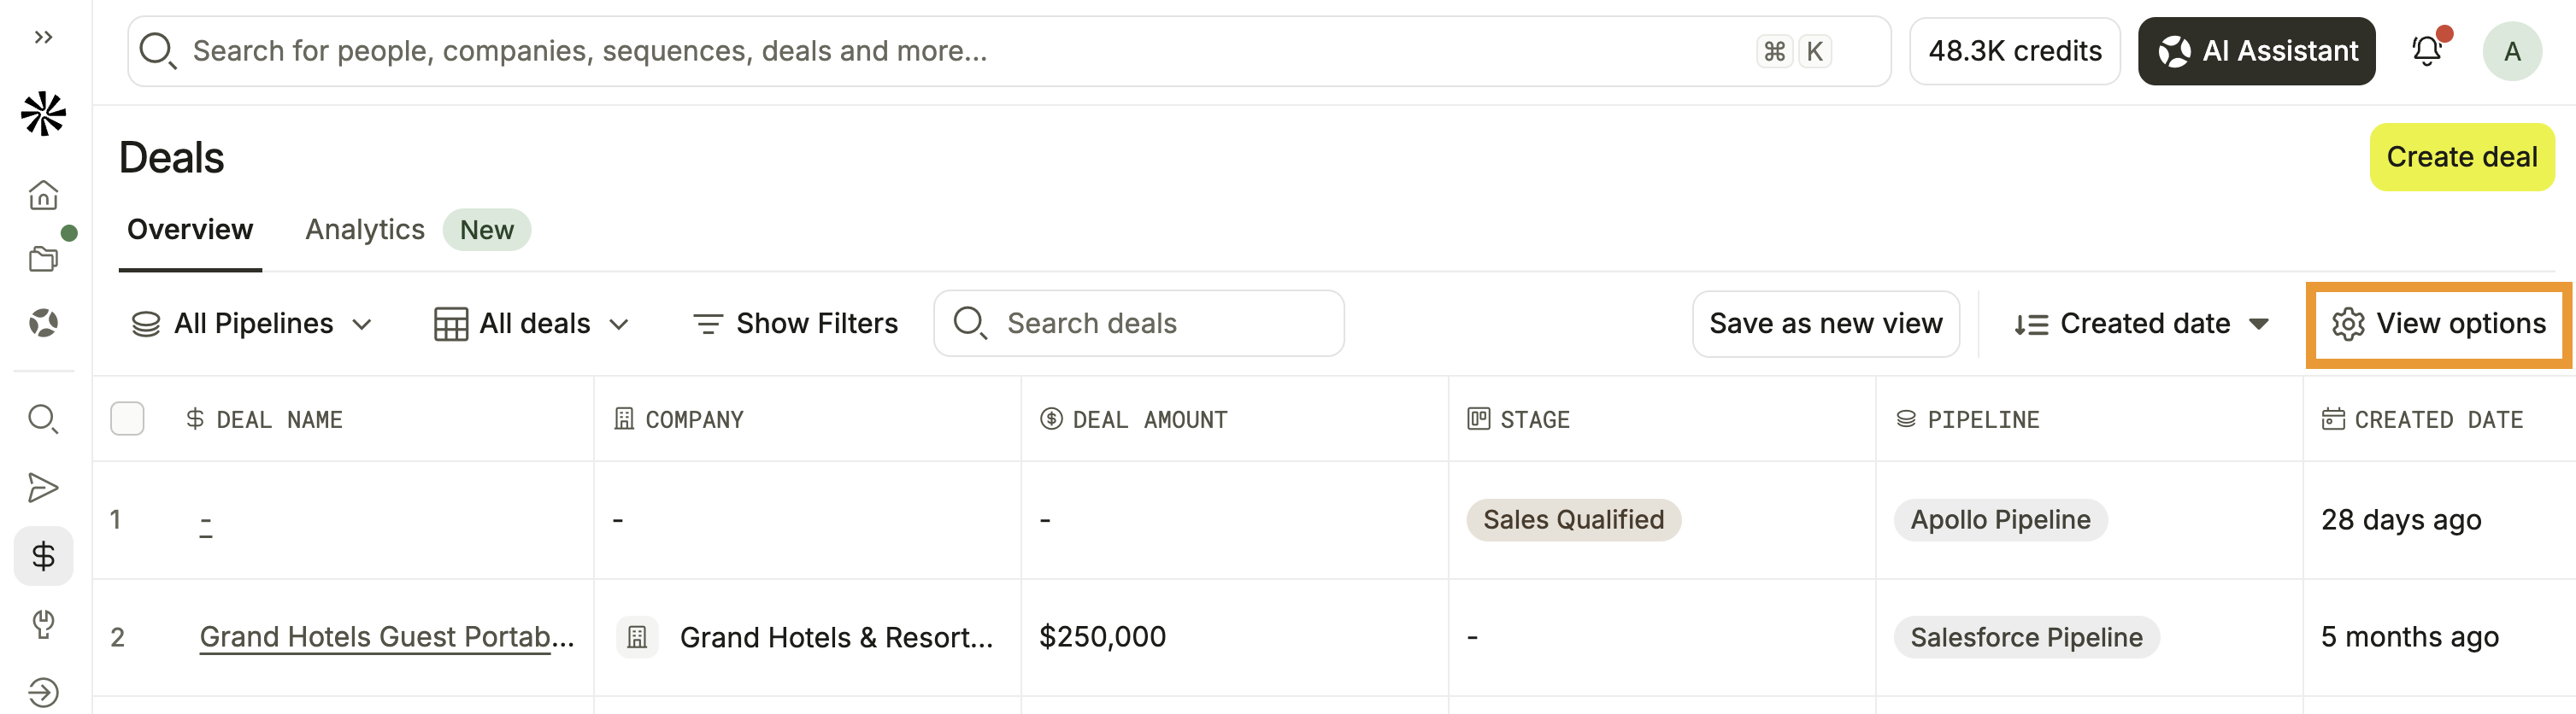This screenshot has height=714, width=2576.
Task: Select the dollar sign Deals sidebar icon
Action: 43,555
